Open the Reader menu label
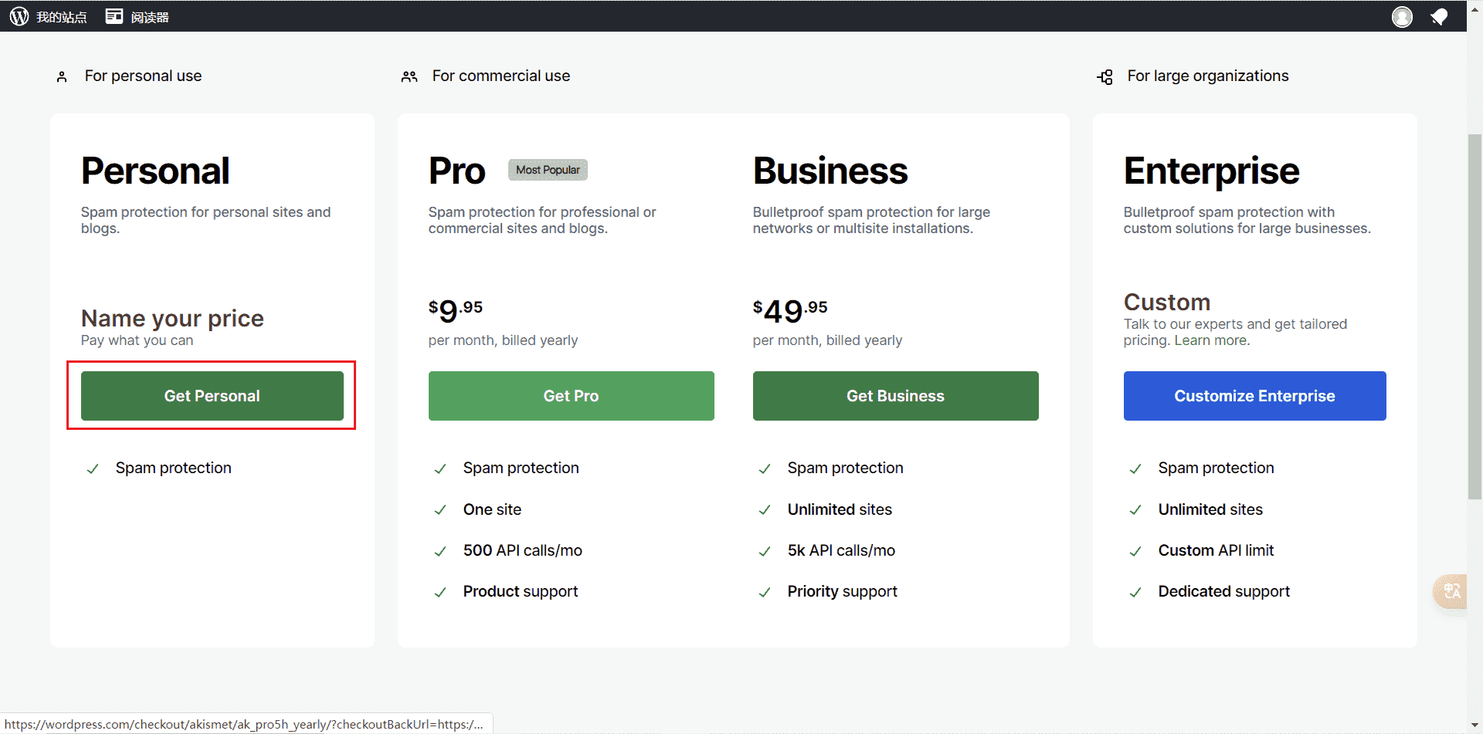This screenshot has width=1483, height=734. tap(150, 17)
